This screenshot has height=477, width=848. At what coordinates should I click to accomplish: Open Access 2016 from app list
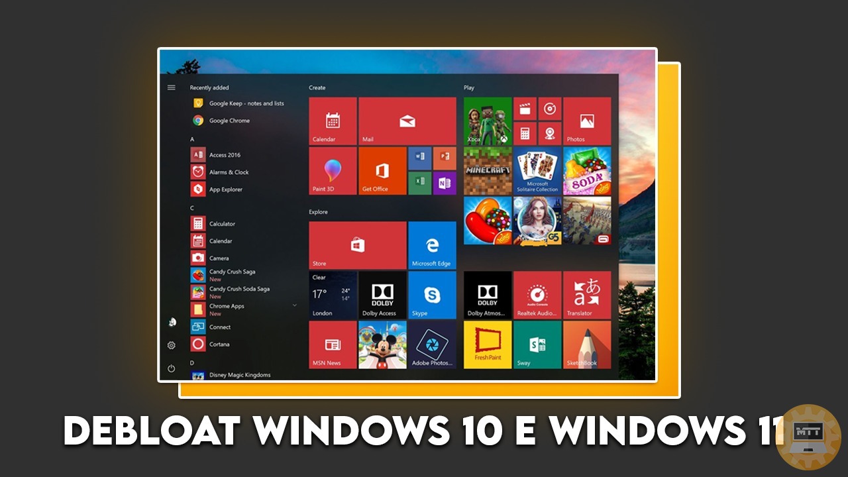pyautogui.click(x=217, y=155)
